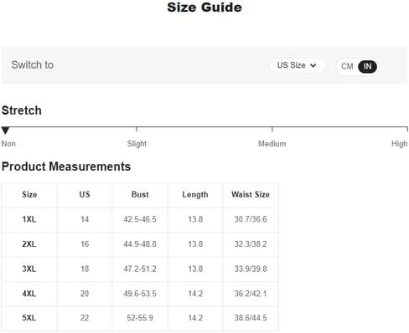Click length value 14.2 in 4XL row
The width and height of the screenshot is (409, 333).
[x=195, y=294]
